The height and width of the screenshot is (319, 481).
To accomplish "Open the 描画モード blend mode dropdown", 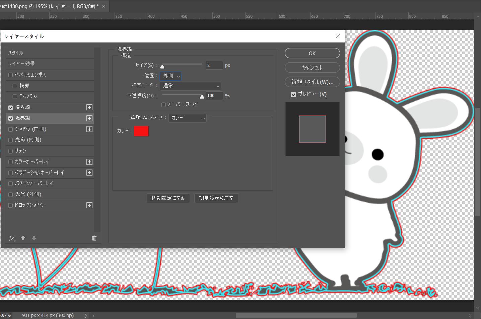I will [x=190, y=86].
